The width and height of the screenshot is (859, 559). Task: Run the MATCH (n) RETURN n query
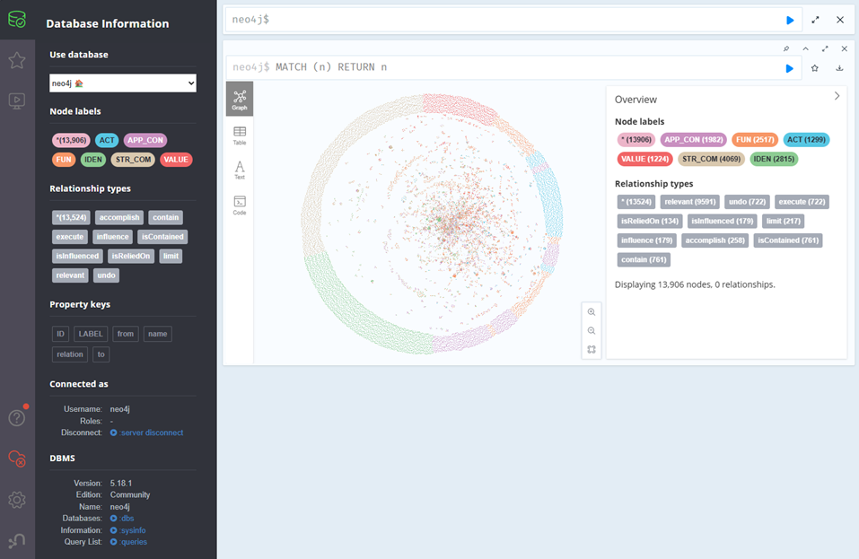tap(789, 68)
